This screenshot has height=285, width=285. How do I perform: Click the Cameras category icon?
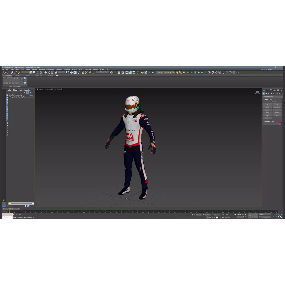(271, 94)
